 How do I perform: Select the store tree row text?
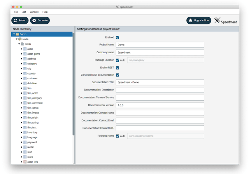30,157
